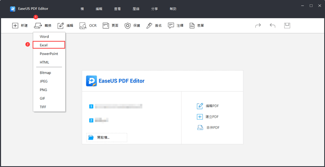Launch the OCR tool
This screenshot has height=167, width=325.
coord(88,26)
